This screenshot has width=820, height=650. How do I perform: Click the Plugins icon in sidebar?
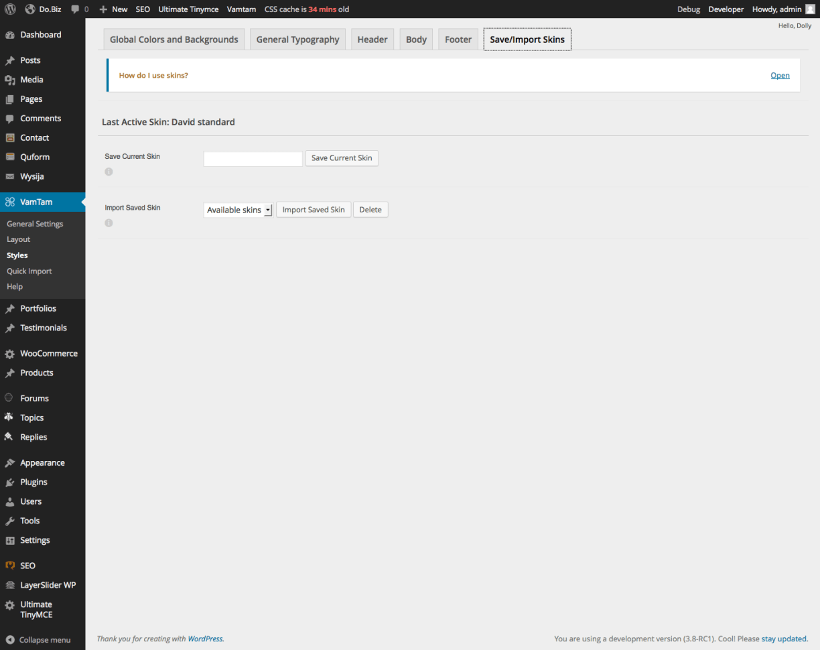10,482
